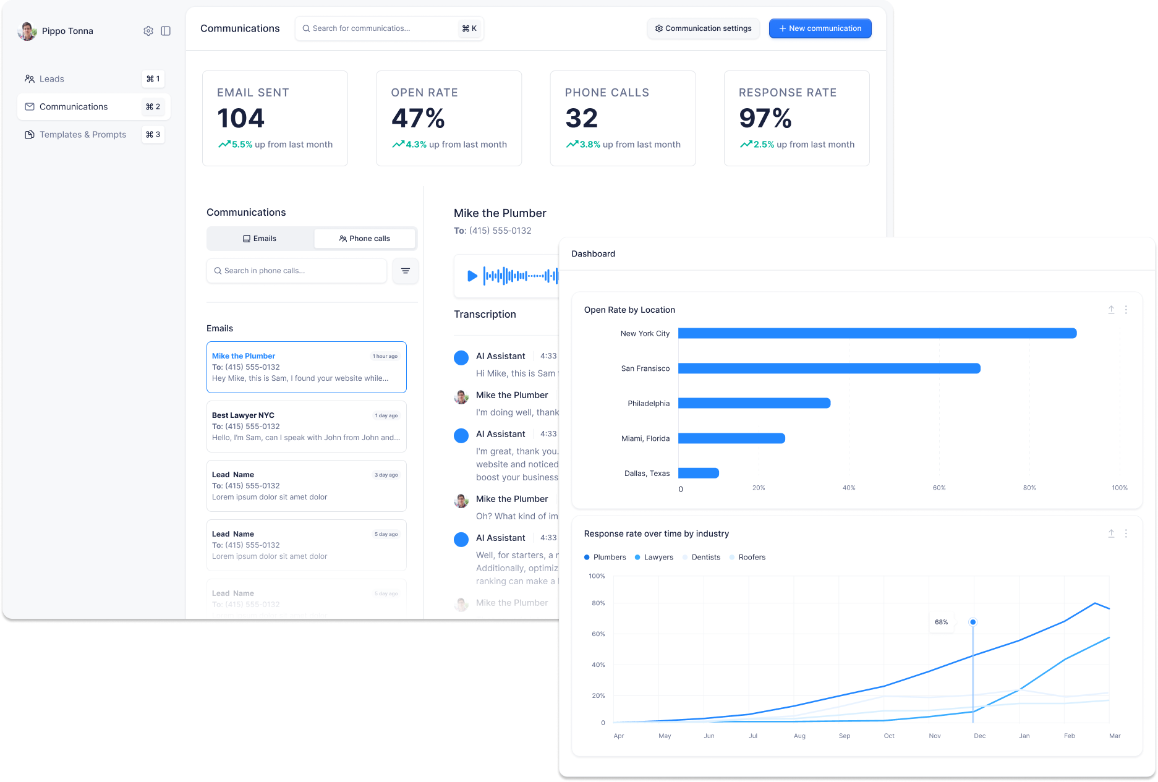Click the Dashboard panel title
Viewport: 1158px width, 782px height.
pos(593,253)
